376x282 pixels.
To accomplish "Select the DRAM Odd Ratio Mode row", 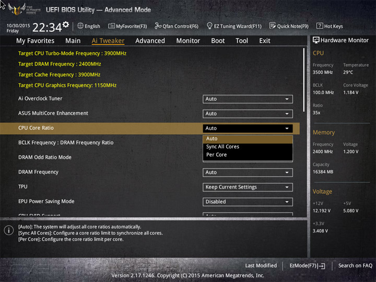I will click(x=45, y=157).
